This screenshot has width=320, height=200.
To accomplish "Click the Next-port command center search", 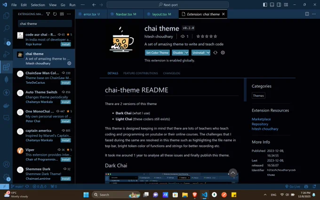I will (x=168, y=5).
